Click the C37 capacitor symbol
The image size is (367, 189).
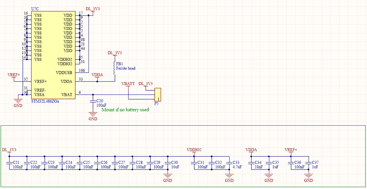point(309,163)
